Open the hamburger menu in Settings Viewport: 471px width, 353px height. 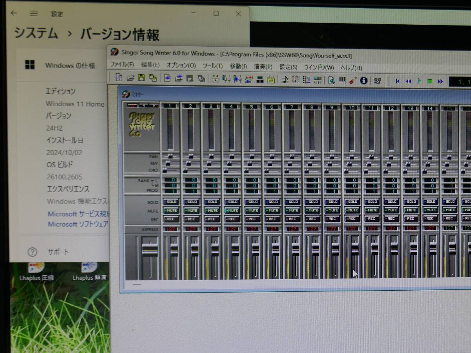coord(34,13)
